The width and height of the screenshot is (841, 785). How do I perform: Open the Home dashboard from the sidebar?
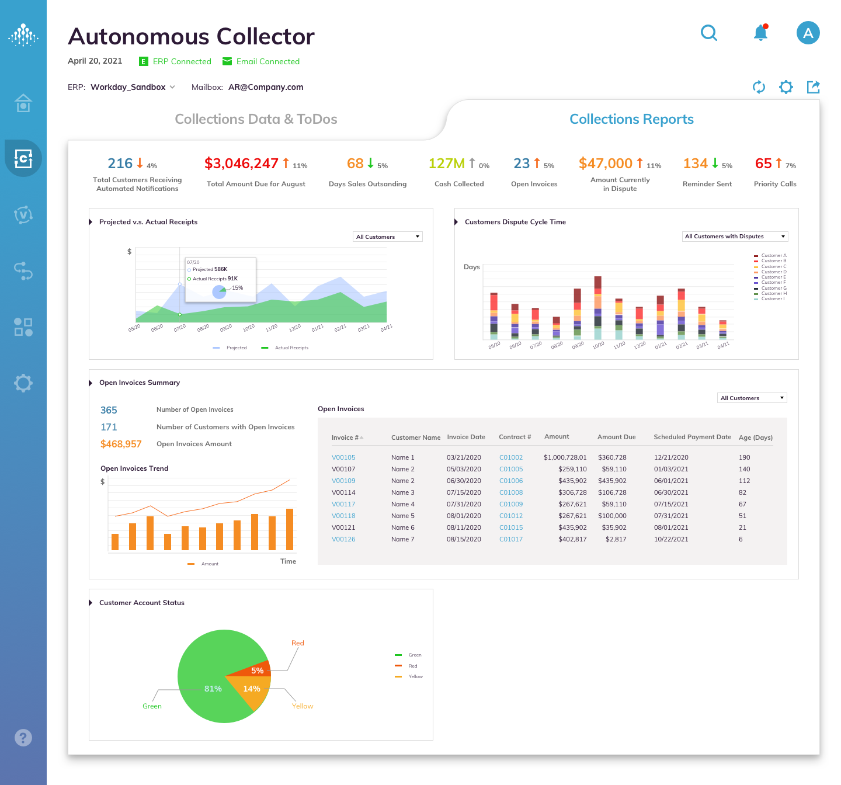click(x=23, y=103)
